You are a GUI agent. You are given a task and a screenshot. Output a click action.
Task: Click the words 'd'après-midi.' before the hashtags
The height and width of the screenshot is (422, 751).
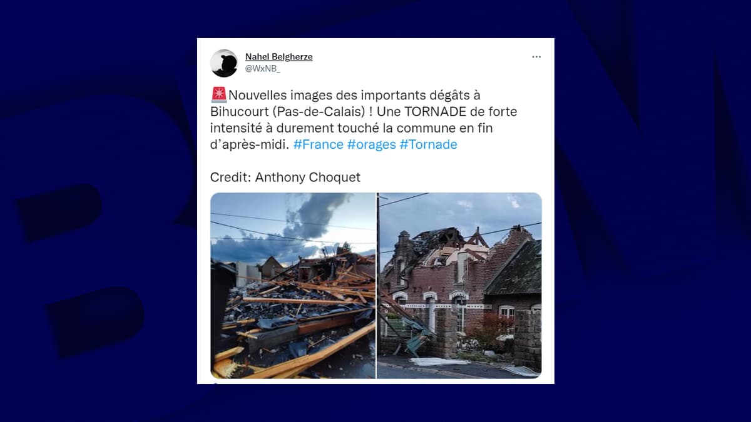click(x=250, y=144)
